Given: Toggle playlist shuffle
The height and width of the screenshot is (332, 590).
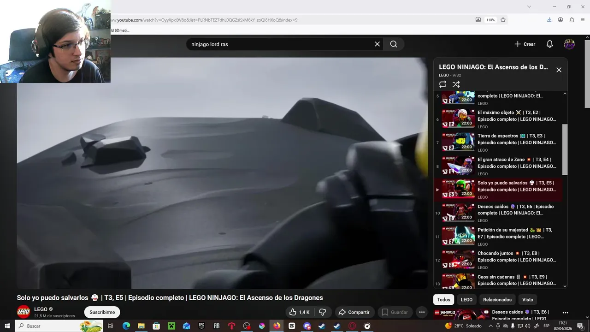Looking at the screenshot, I should click(x=456, y=84).
